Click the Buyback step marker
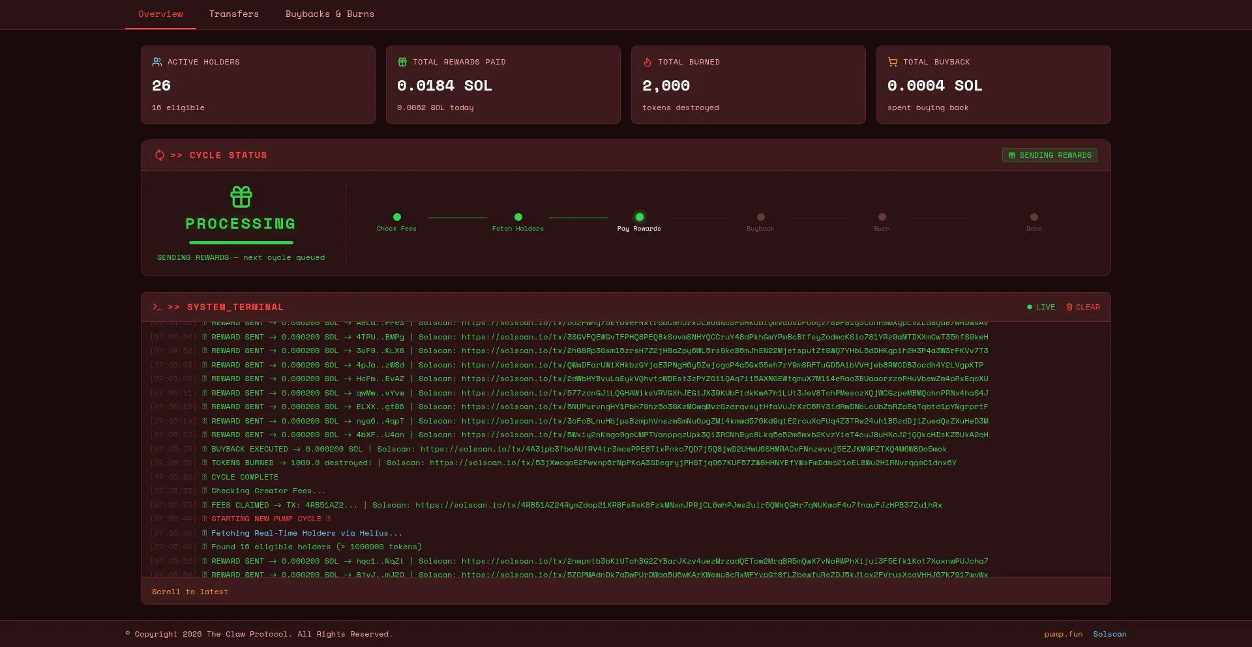 761,217
